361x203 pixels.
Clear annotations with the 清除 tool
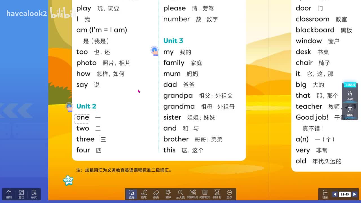pos(168,194)
